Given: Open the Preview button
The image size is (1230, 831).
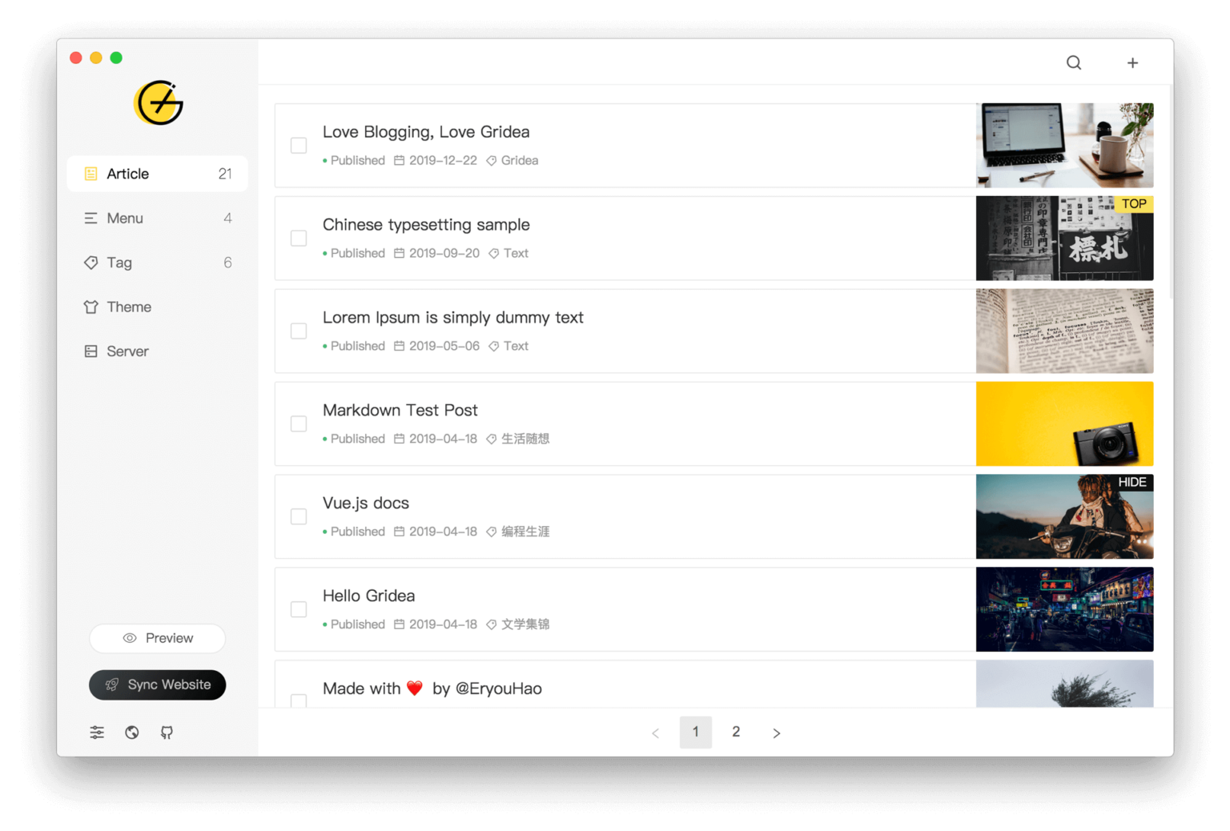Looking at the screenshot, I should point(157,638).
